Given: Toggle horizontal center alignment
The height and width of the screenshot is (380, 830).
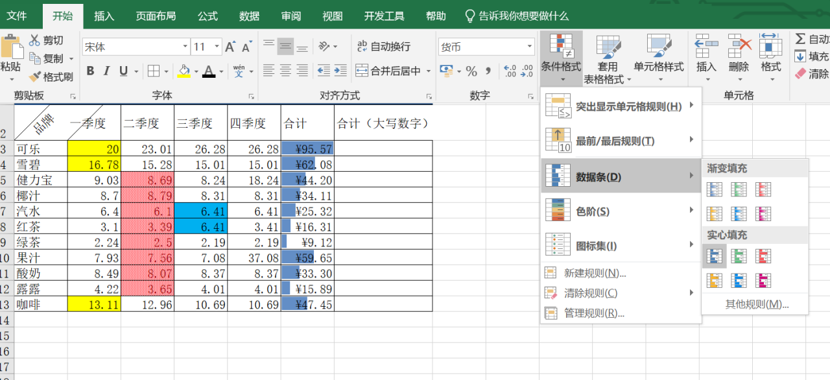Looking at the screenshot, I should click(x=285, y=71).
